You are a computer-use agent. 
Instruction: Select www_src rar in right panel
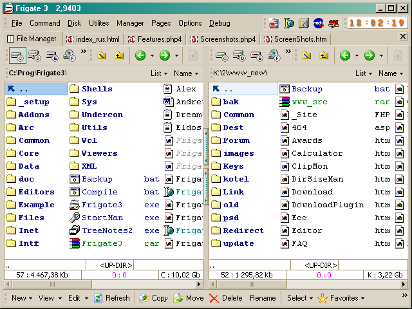pos(335,102)
